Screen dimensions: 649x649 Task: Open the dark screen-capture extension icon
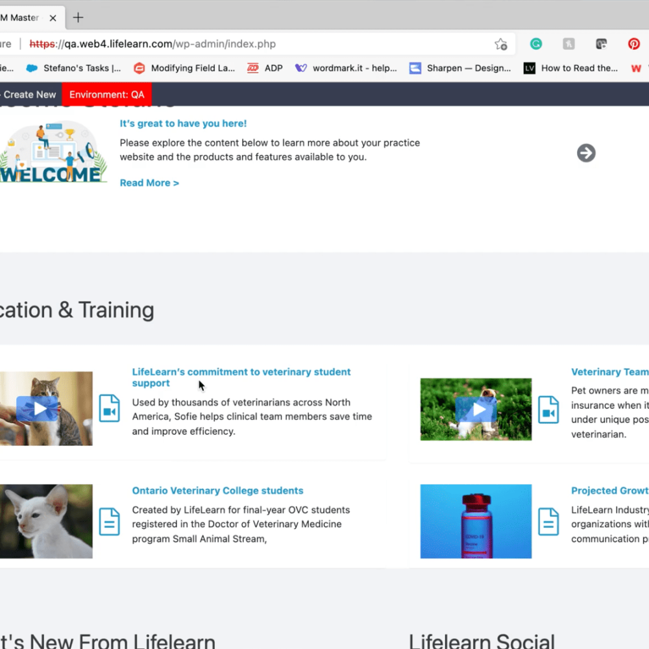[602, 44]
